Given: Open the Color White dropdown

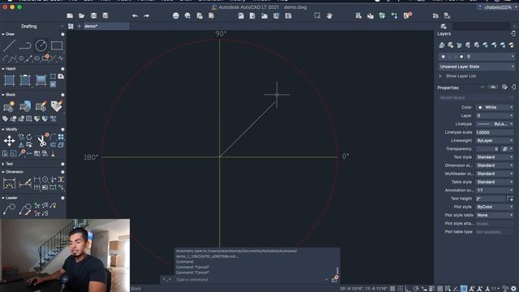Looking at the screenshot, I should [495, 107].
